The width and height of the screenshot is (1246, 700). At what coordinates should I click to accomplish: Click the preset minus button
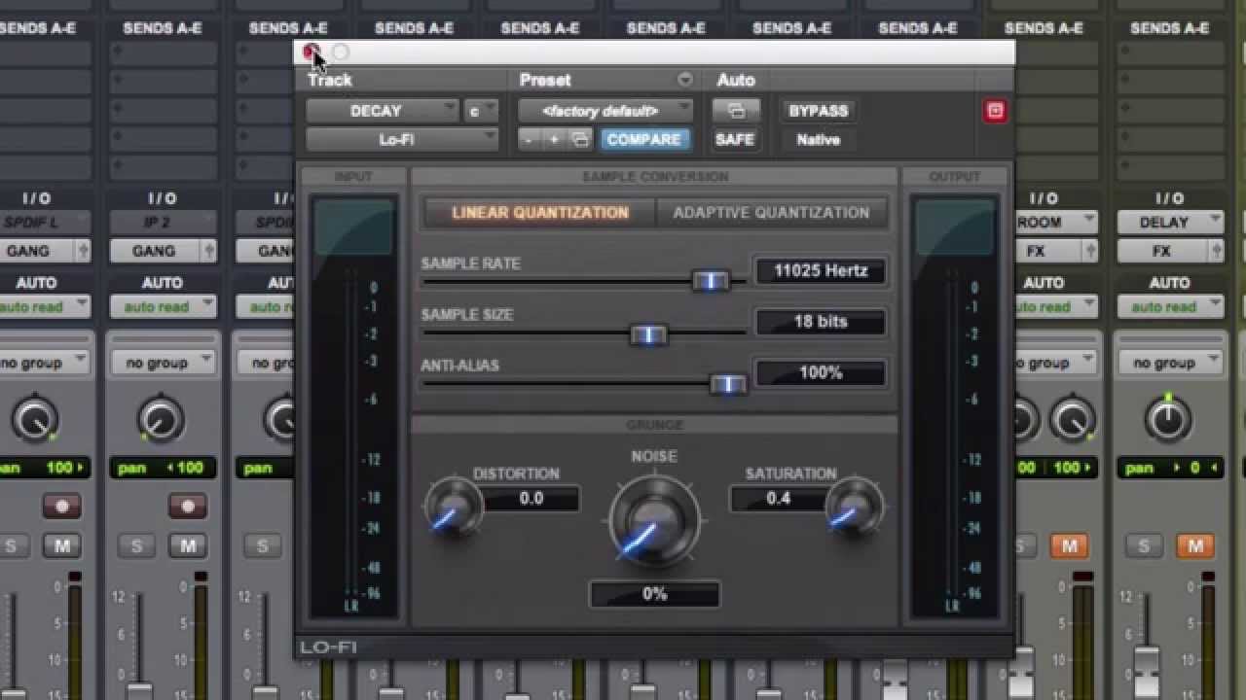(x=528, y=140)
